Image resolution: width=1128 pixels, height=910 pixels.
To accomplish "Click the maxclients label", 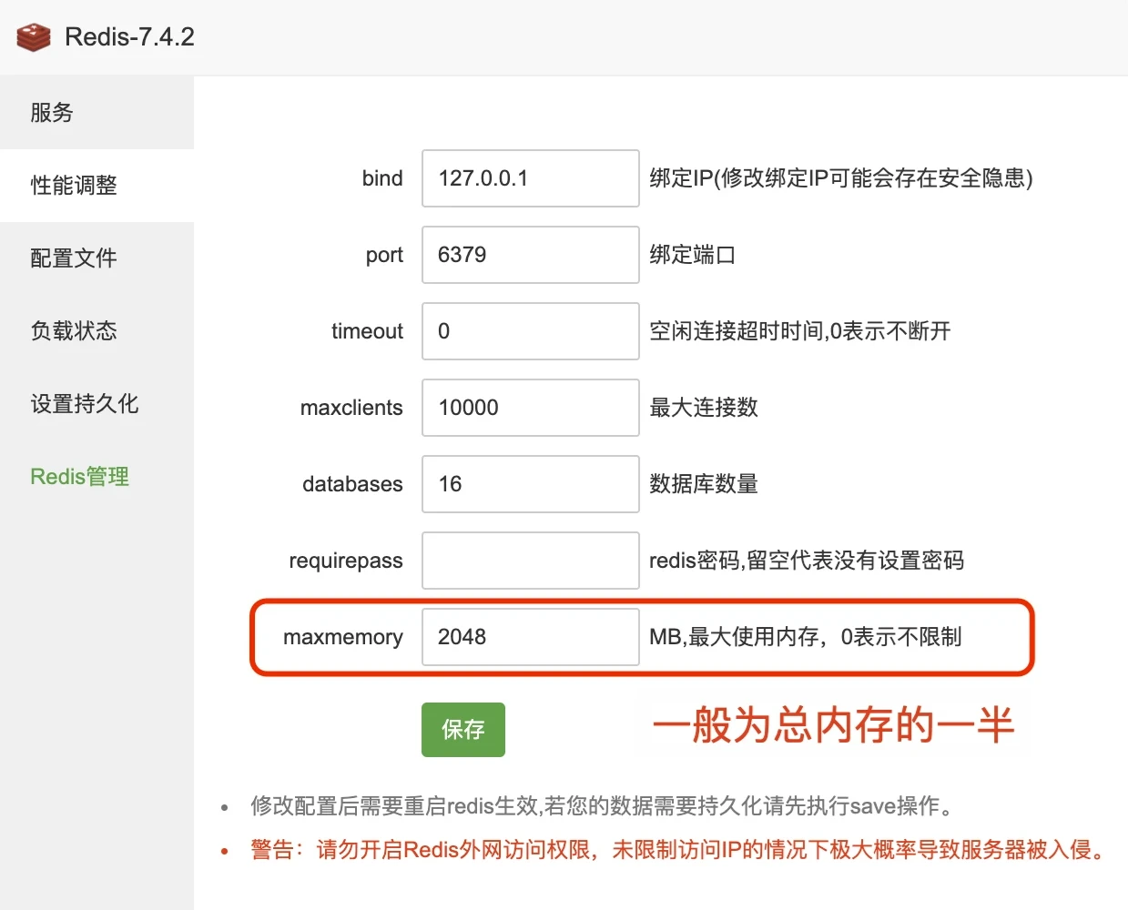I will point(351,408).
